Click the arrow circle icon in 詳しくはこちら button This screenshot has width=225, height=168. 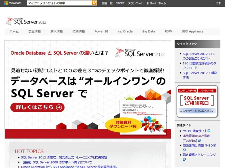click(x=59, y=107)
